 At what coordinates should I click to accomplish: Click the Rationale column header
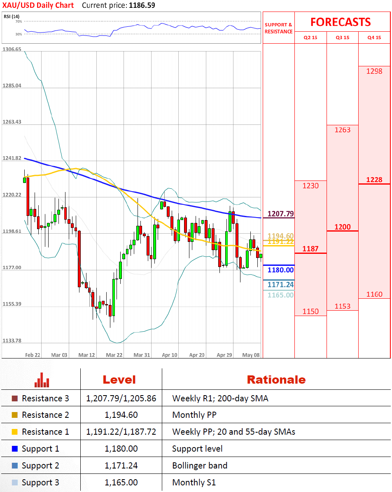276,380
